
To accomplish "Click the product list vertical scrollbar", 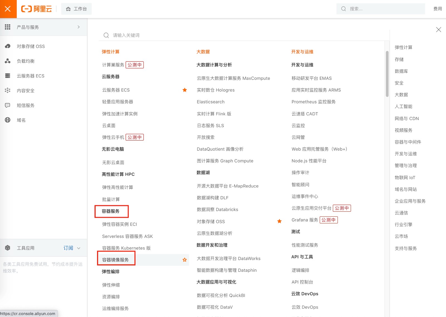I will pos(387,74).
